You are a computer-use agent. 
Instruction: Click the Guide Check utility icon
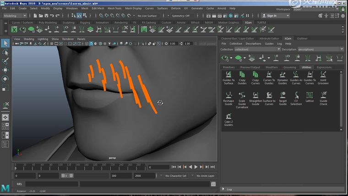(323, 96)
